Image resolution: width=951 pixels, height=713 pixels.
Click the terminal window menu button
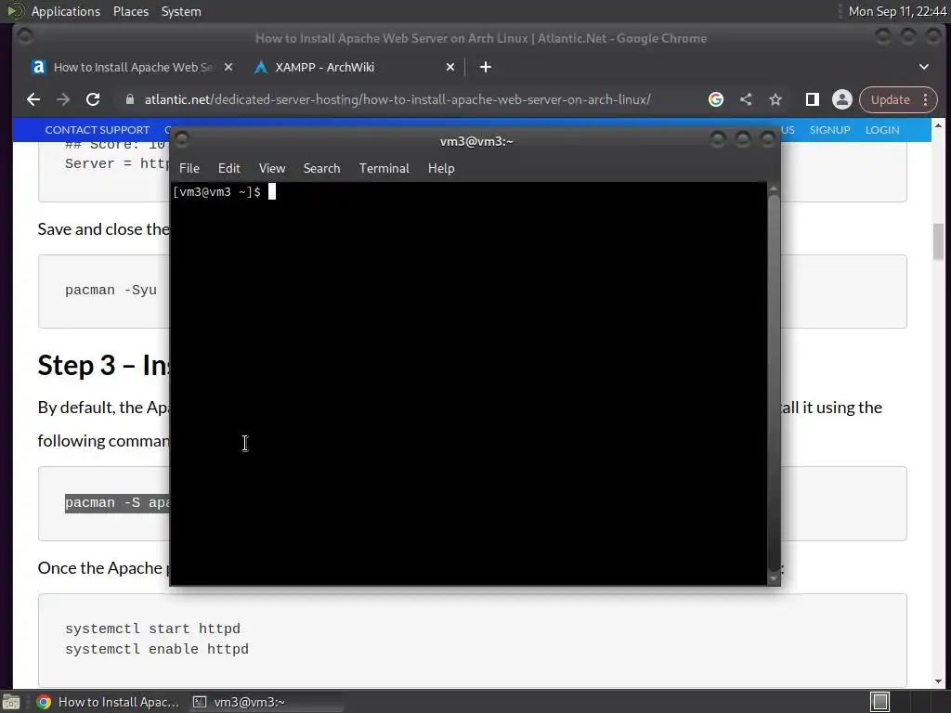(181, 140)
